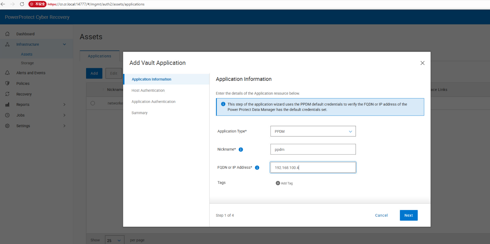Click the browser reload icon

pos(22,4)
